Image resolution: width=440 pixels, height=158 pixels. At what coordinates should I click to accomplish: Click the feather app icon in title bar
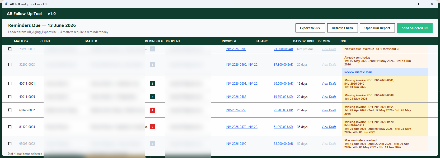tap(6, 4)
